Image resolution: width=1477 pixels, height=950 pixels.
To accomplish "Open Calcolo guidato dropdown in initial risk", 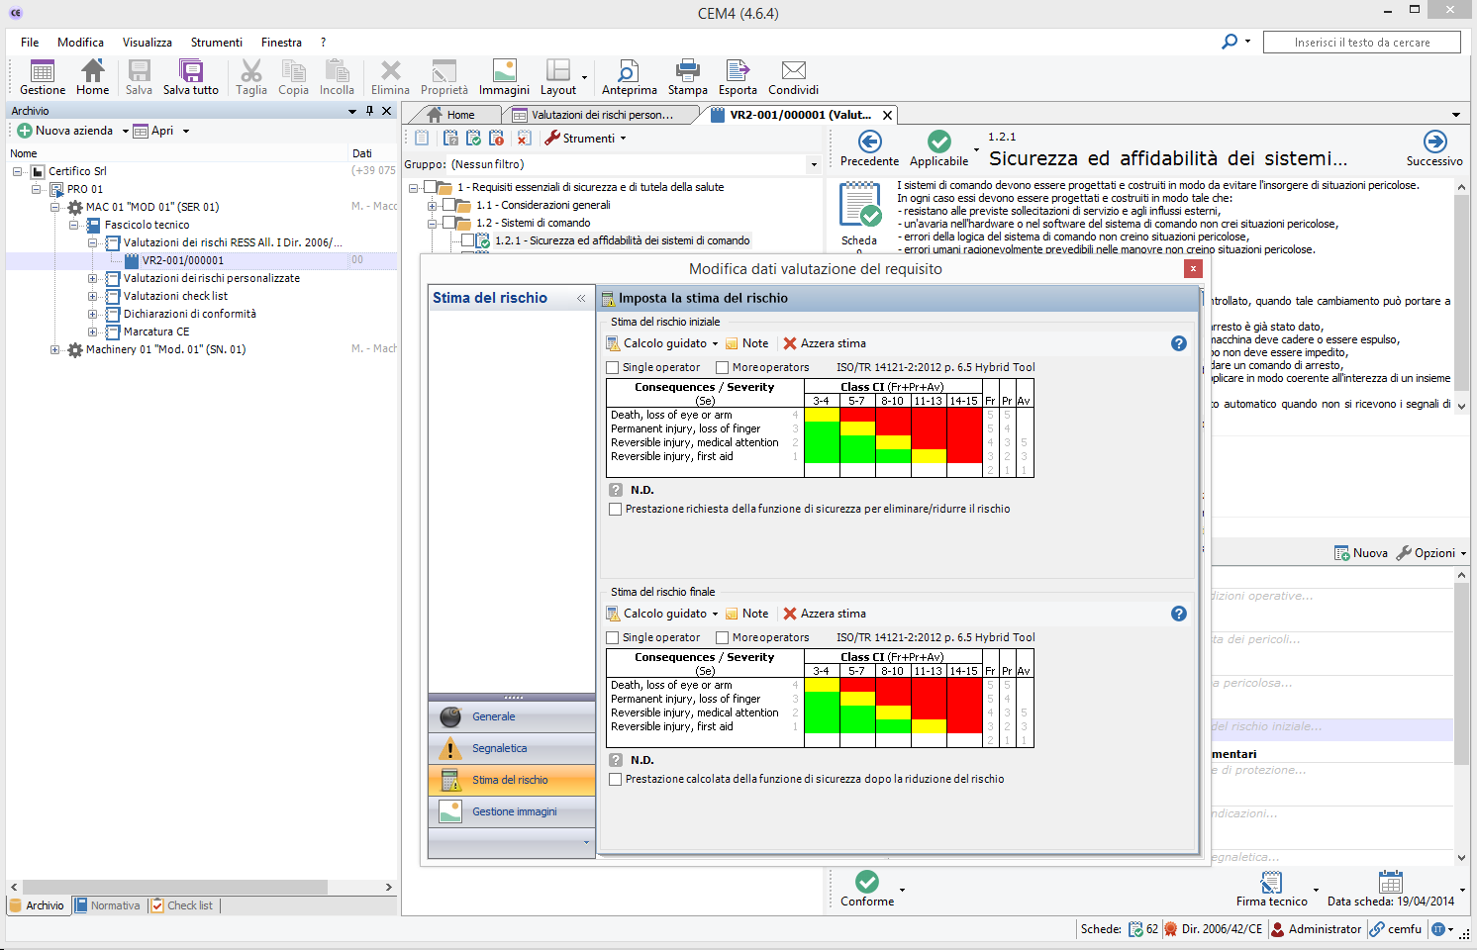I will tap(715, 344).
